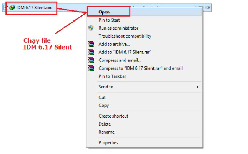
Task: Open the Send to submenu
Action: (106, 87)
